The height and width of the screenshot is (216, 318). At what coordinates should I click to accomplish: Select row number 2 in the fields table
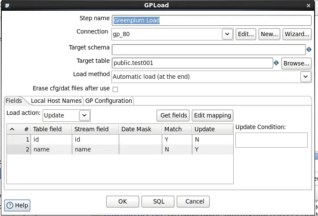point(19,149)
